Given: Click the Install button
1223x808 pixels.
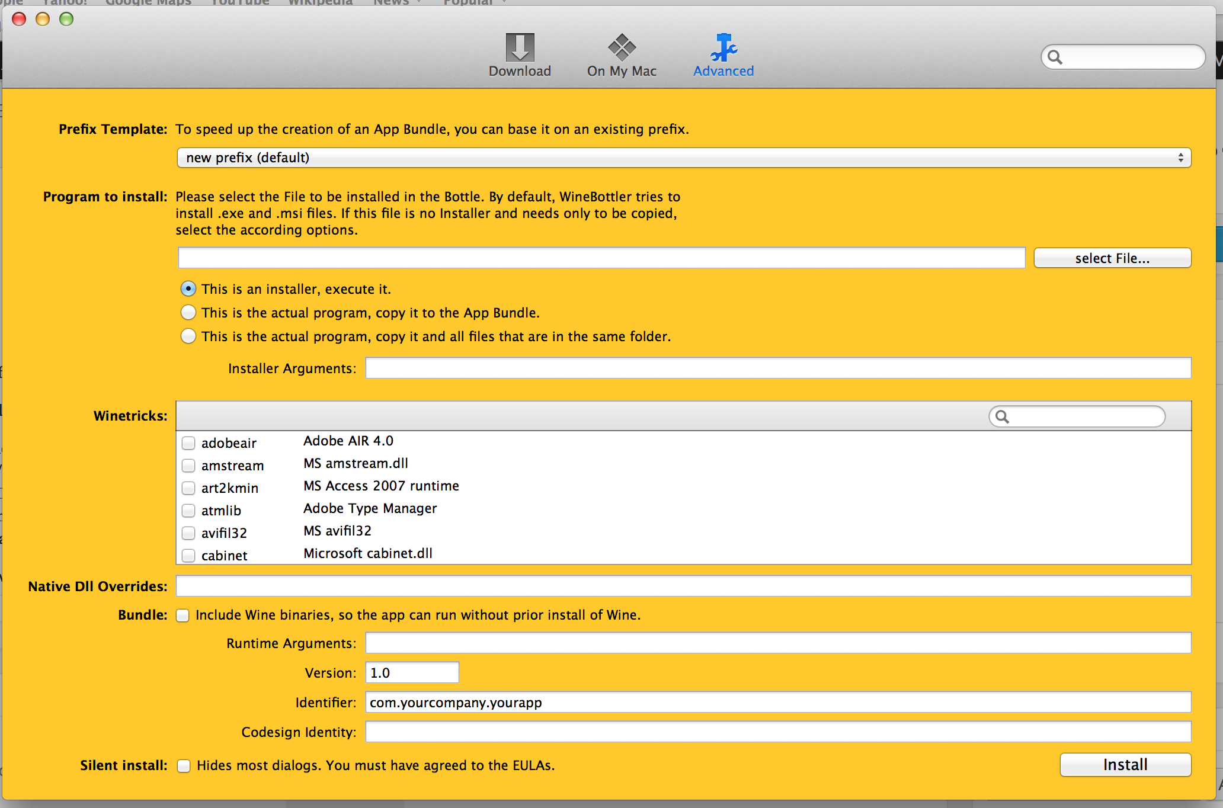Looking at the screenshot, I should tap(1125, 765).
